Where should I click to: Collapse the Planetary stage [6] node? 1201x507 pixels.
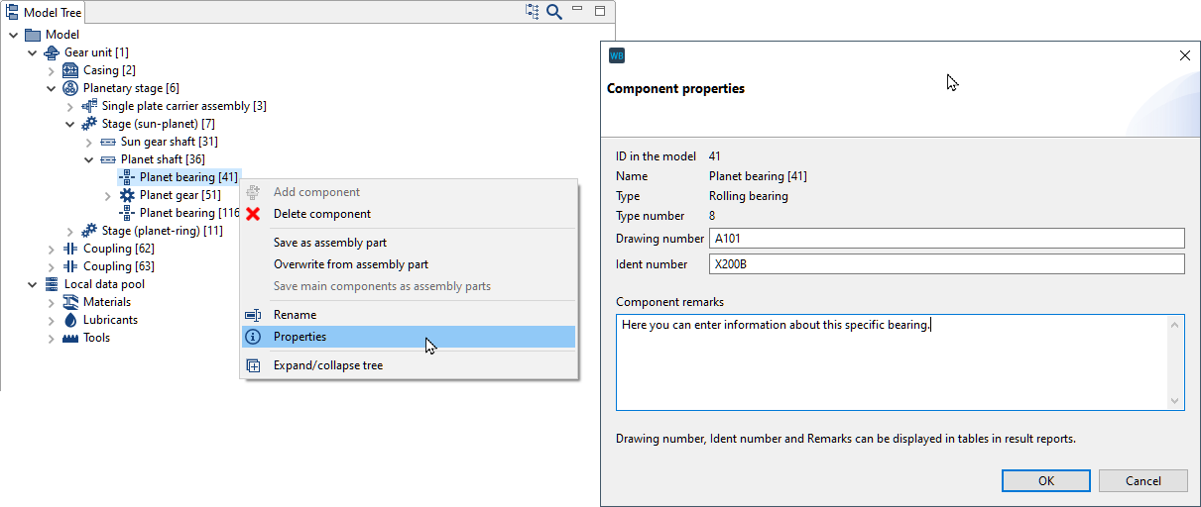(x=51, y=88)
